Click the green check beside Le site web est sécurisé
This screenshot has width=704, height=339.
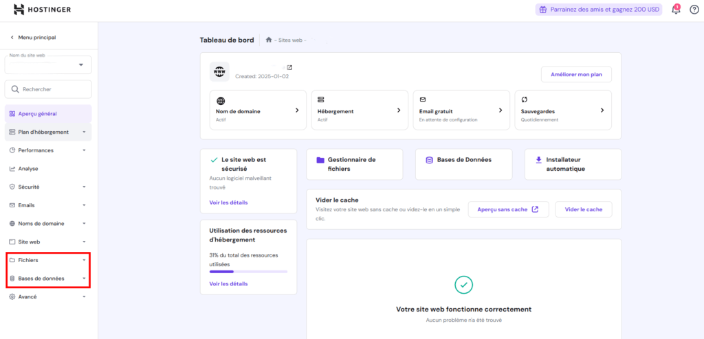click(214, 160)
